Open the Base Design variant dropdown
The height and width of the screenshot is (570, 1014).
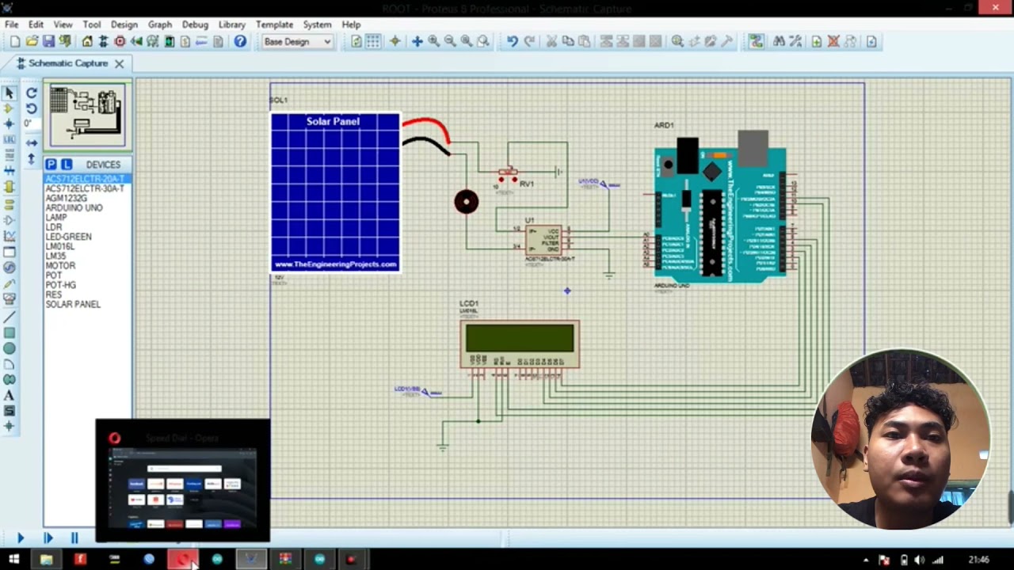click(297, 41)
